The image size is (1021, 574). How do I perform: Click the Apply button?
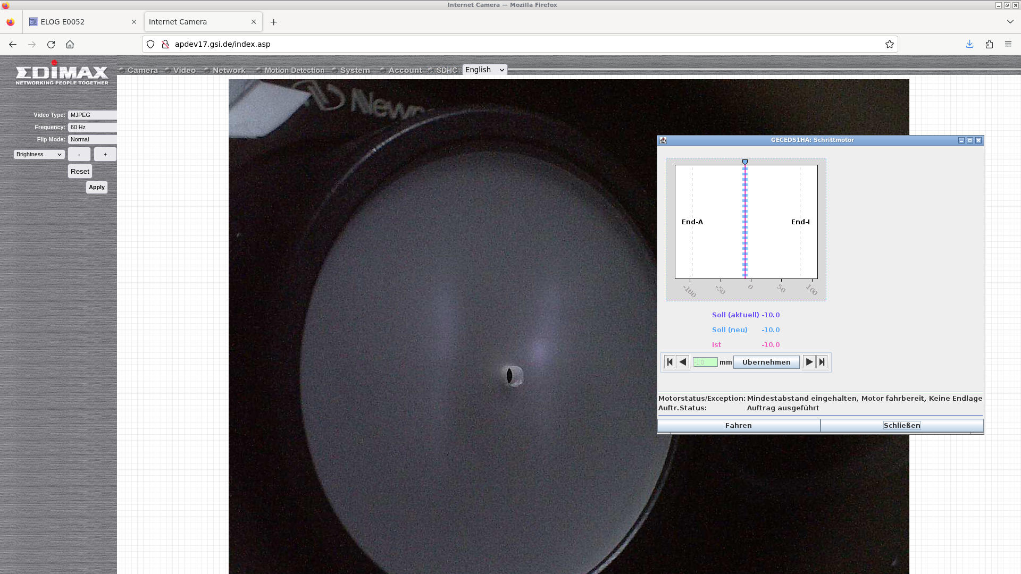pyautogui.click(x=97, y=187)
